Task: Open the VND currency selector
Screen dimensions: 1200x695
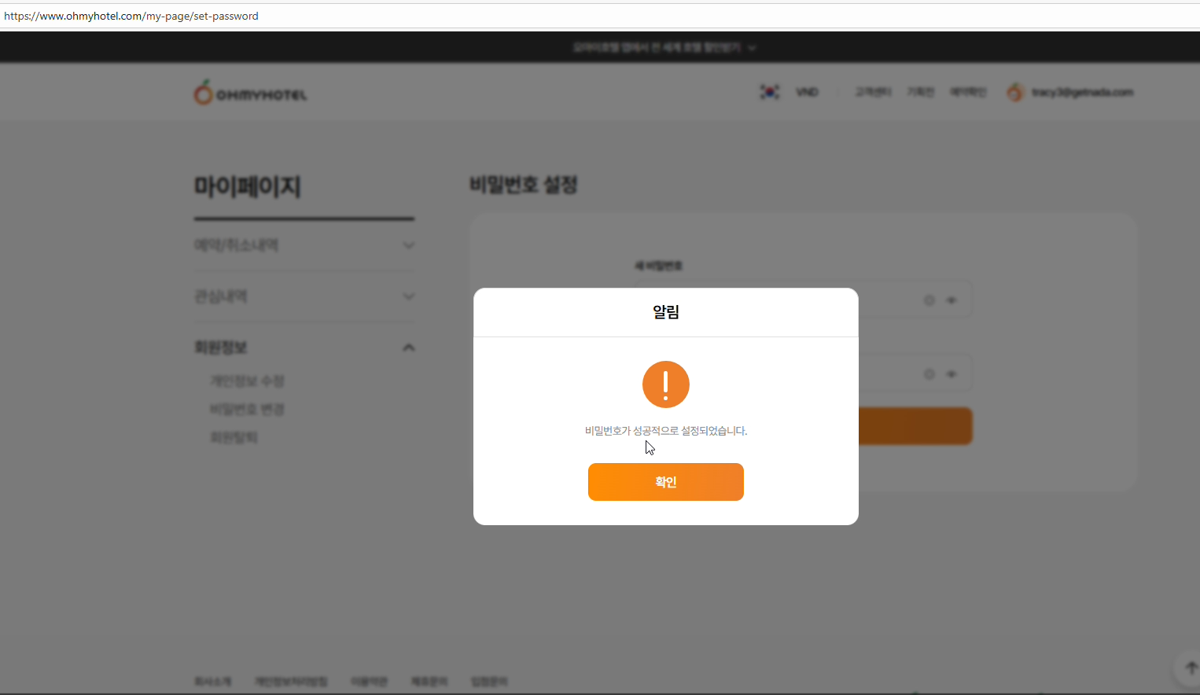Action: (807, 92)
